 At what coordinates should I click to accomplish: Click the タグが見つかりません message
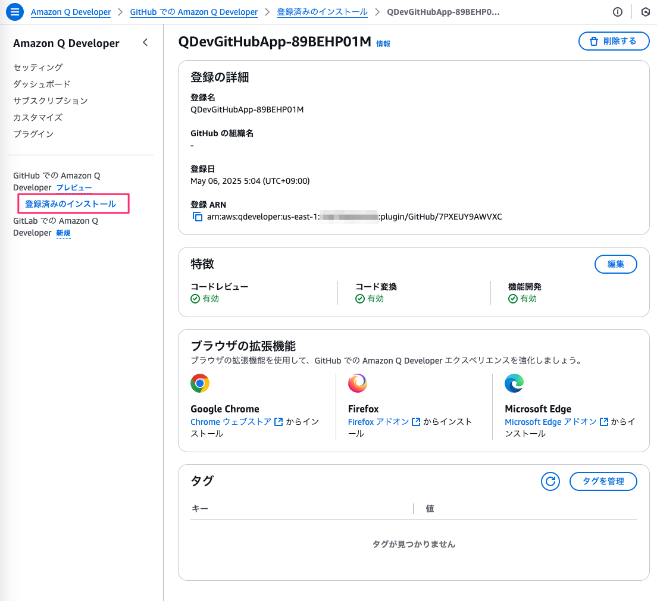414,544
